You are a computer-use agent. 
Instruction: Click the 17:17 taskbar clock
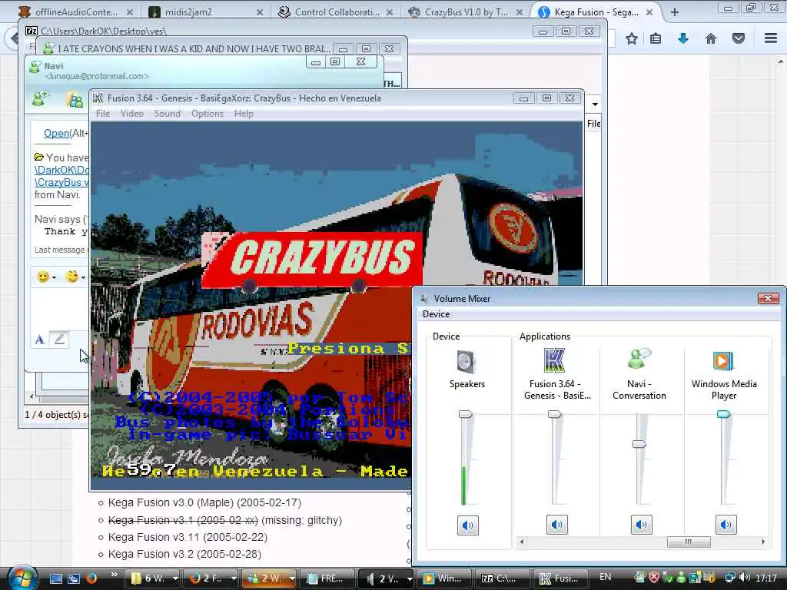point(766,578)
